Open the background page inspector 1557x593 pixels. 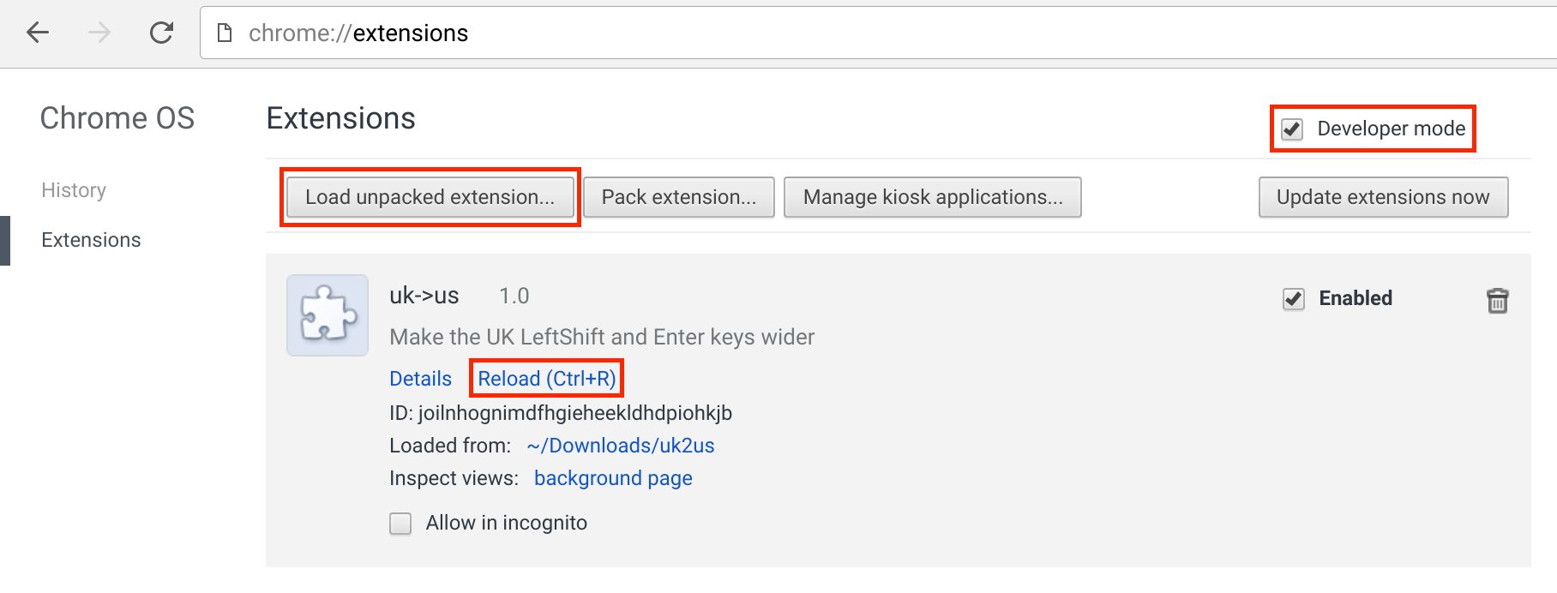(x=612, y=478)
